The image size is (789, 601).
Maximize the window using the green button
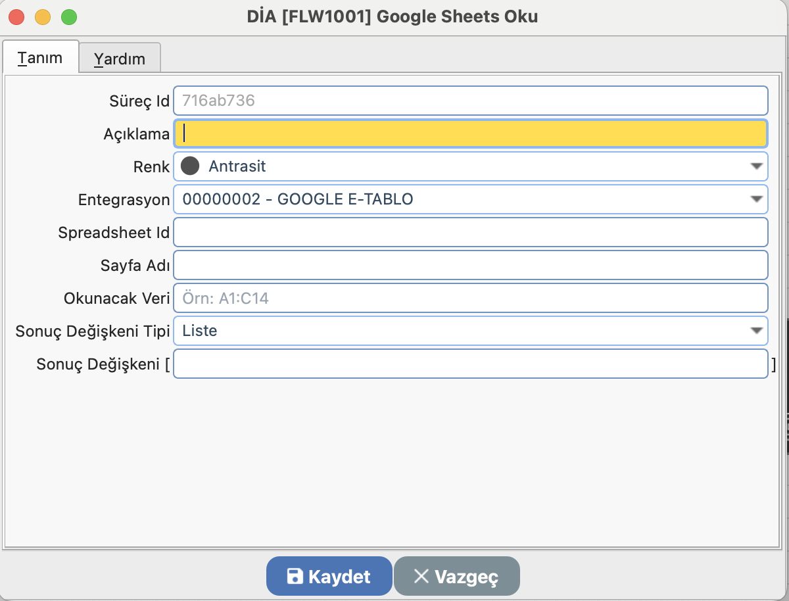(68, 17)
